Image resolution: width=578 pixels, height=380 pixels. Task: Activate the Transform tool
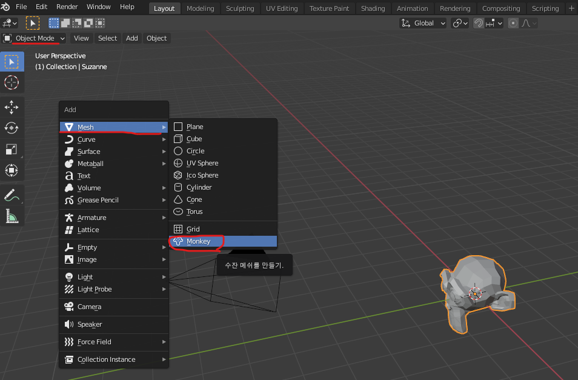click(x=12, y=170)
